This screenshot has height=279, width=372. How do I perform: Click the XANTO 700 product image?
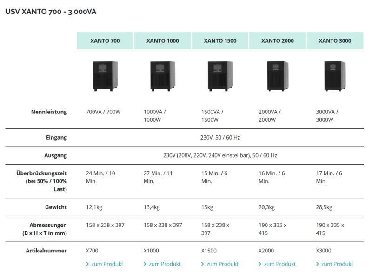point(105,76)
